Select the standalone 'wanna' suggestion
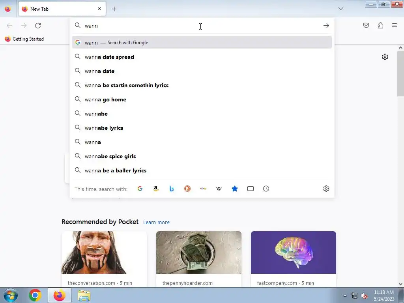 click(x=202, y=142)
